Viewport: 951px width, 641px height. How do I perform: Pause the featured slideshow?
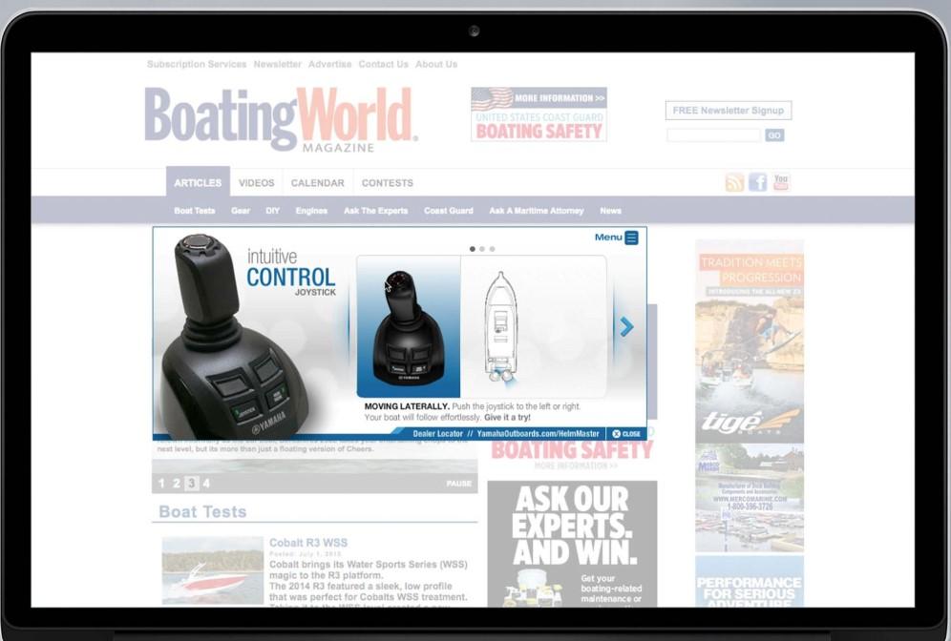tap(458, 484)
